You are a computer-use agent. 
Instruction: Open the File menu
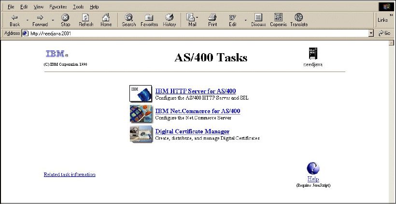(11, 7)
